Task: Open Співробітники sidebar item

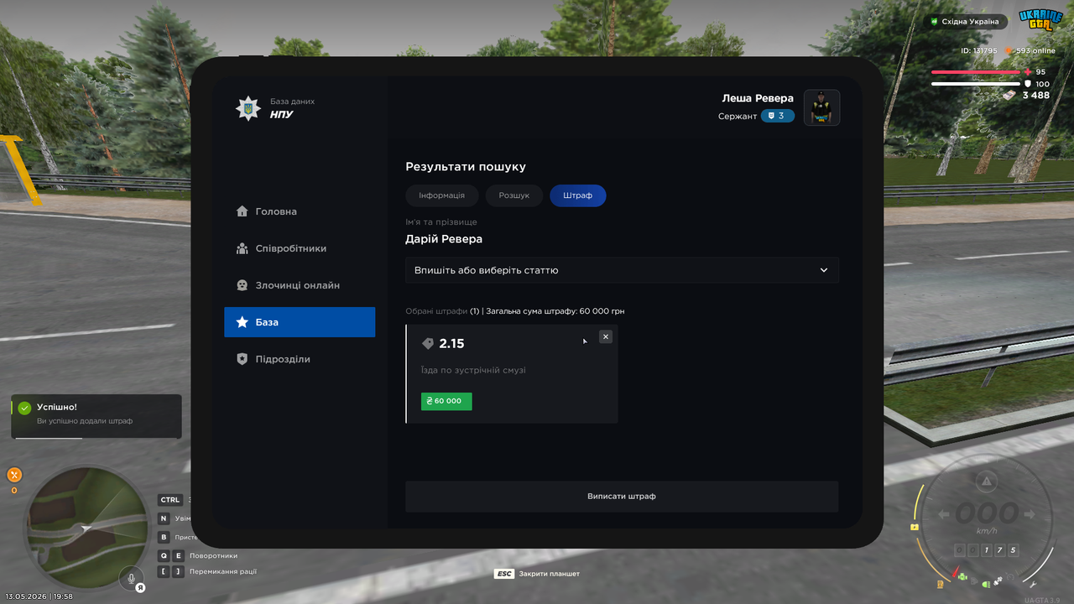Action: coord(300,248)
